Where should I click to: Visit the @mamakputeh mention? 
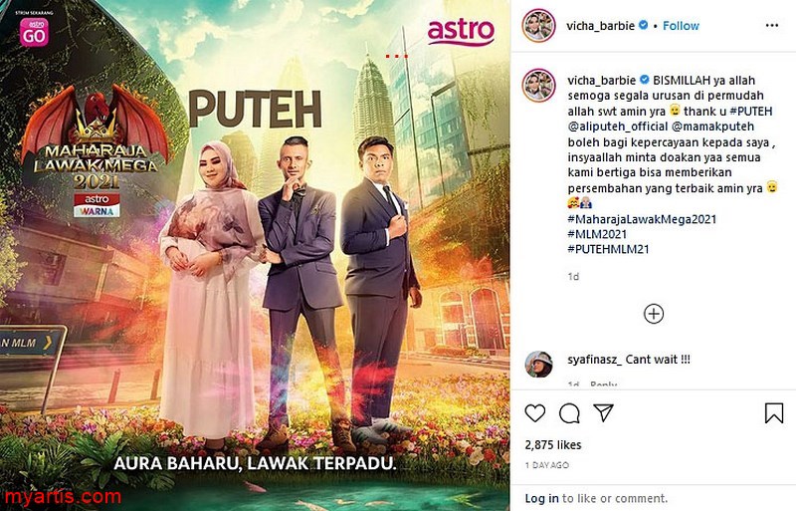[712, 127]
